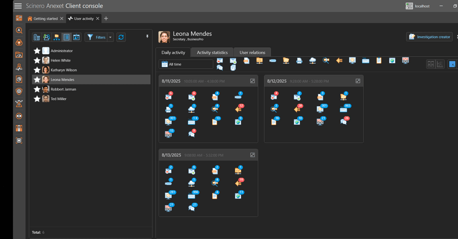This screenshot has height=239, width=458.
Task: Open the screen capture frame sidebar icon
Action: pos(19,140)
